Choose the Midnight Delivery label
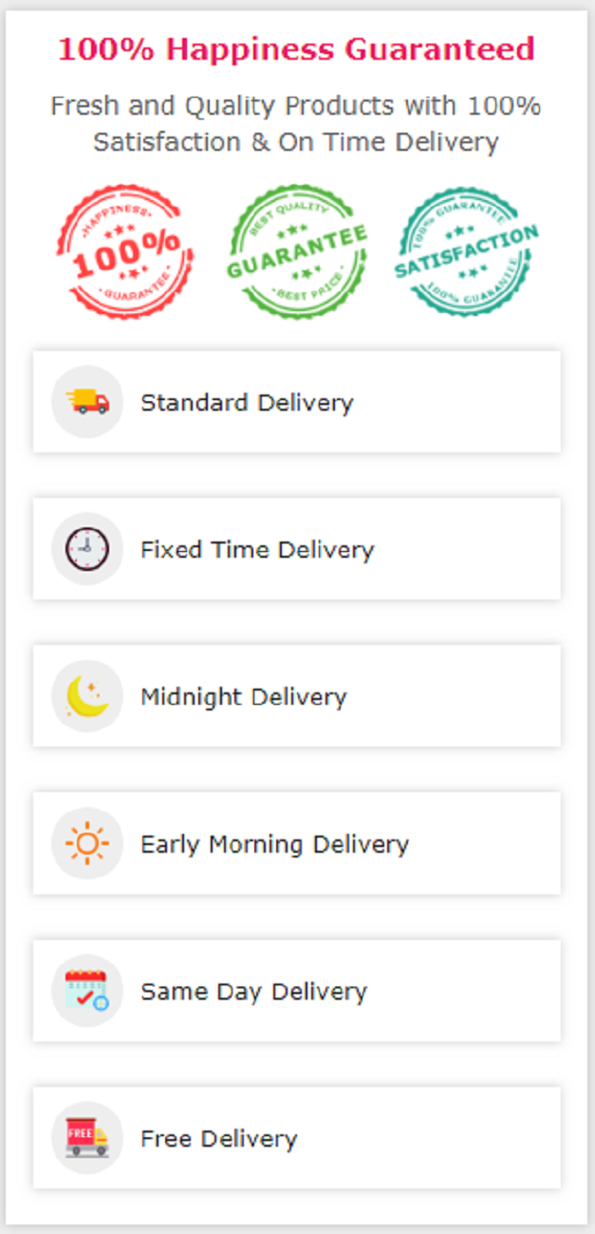The image size is (595, 1234). pyautogui.click(x=244, y=696)
